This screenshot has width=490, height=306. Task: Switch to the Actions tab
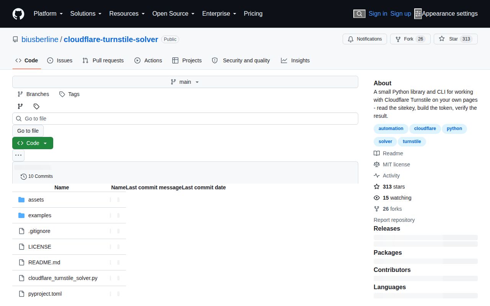tap(148, 60)
